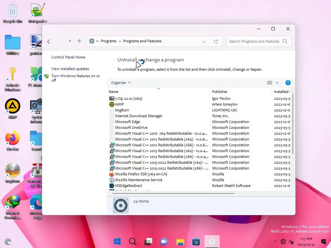Open the Control Panel taskbar button
Screen dimensions: 331x248
(x=212, y=242)
